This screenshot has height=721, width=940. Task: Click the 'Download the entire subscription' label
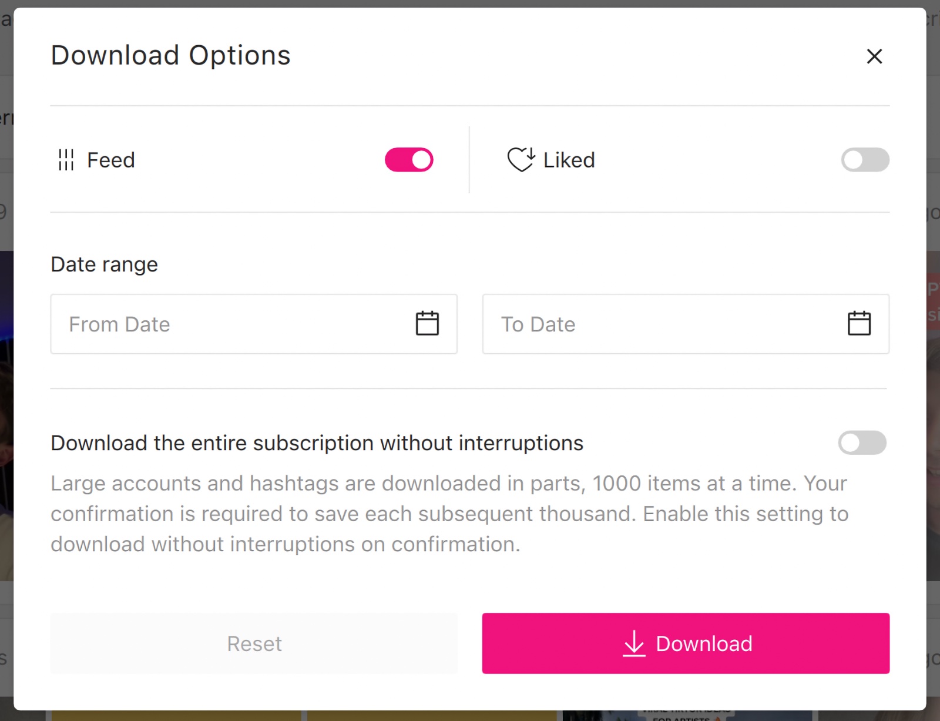(317, 443)
